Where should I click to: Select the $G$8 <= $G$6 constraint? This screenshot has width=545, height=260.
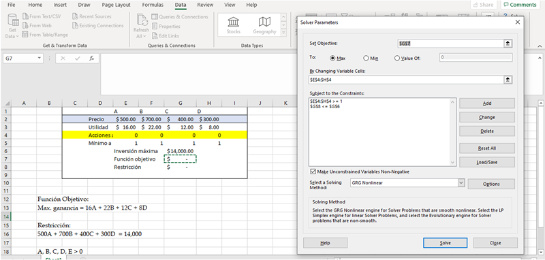pyautogui.click(x=325, y=106)
